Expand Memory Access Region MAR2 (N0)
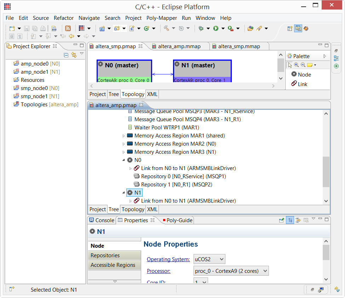This screenshot has width=345, height=298. point(123,144)
